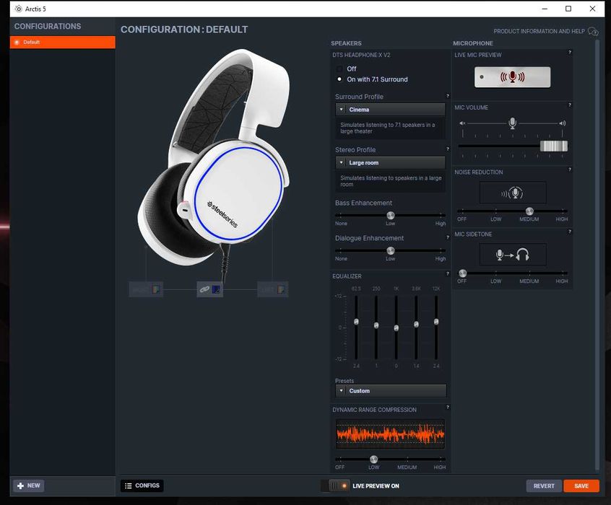This screenshot has width=611, height=505.
Task: Click the Bass Enhancement slider handle
Action: click(x=391, y=215)
